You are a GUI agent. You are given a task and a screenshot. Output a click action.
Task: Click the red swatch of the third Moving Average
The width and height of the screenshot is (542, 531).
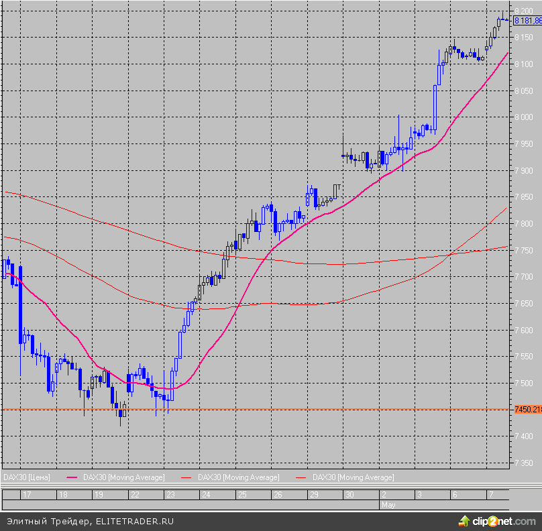[302, 477]
